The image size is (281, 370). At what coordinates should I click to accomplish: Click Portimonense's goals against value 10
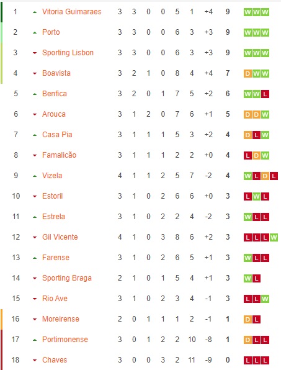[192, 340]
